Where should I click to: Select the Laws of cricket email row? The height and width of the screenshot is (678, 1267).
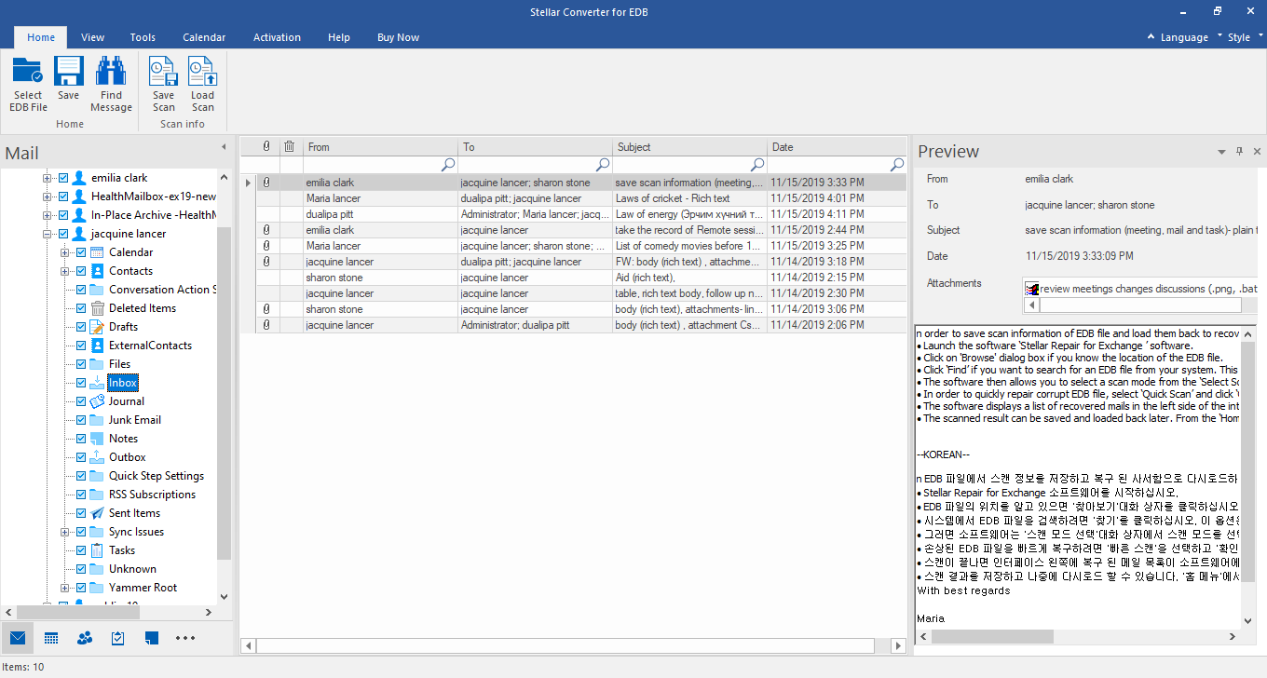[573, 198]
